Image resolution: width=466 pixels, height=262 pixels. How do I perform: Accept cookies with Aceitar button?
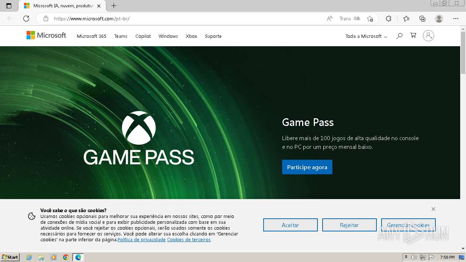point(291,225)
